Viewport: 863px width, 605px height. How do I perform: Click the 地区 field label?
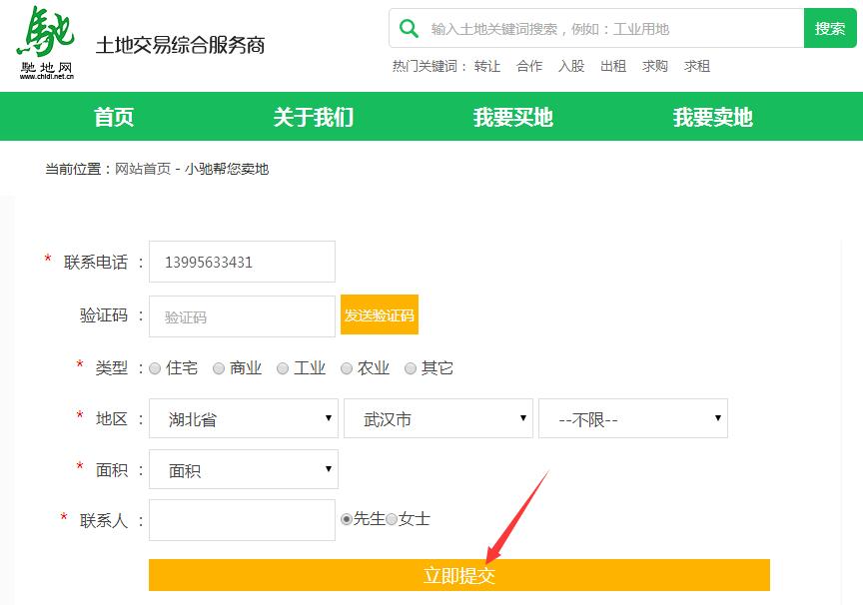click(x=112, y=418)
